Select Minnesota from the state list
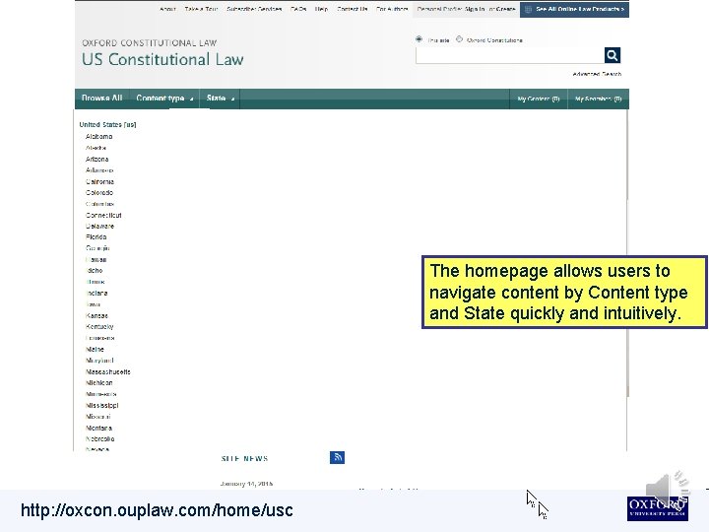 (x=100, y=393)
